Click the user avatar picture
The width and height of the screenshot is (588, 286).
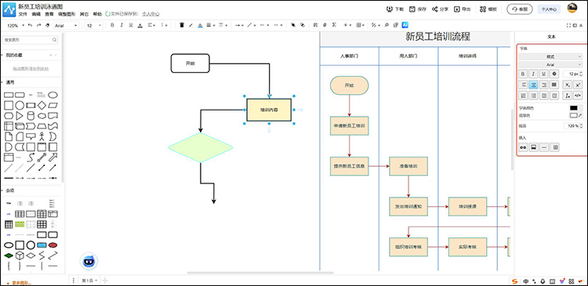click(572, 9)
